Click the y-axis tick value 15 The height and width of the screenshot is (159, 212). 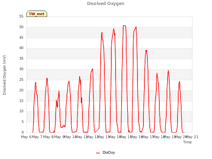(21, 101)
